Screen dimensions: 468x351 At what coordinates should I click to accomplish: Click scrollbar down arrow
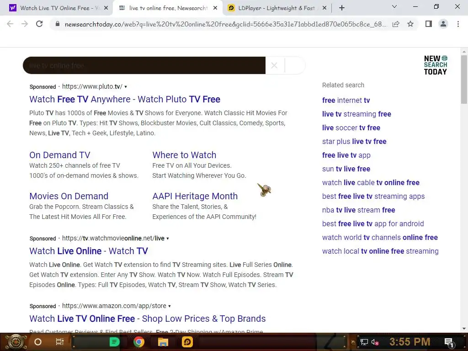click(464, 329)
